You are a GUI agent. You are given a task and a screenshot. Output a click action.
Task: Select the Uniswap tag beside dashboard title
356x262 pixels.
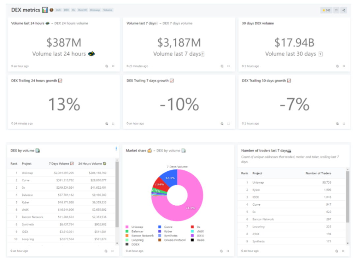pos(95,10)
